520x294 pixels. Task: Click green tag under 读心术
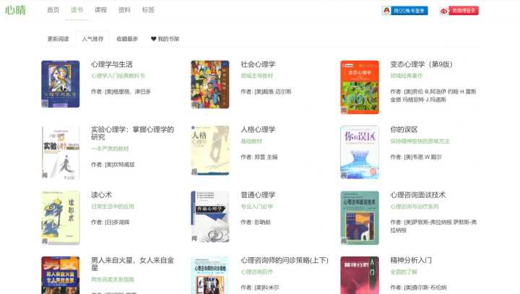[x=113, y=207]
